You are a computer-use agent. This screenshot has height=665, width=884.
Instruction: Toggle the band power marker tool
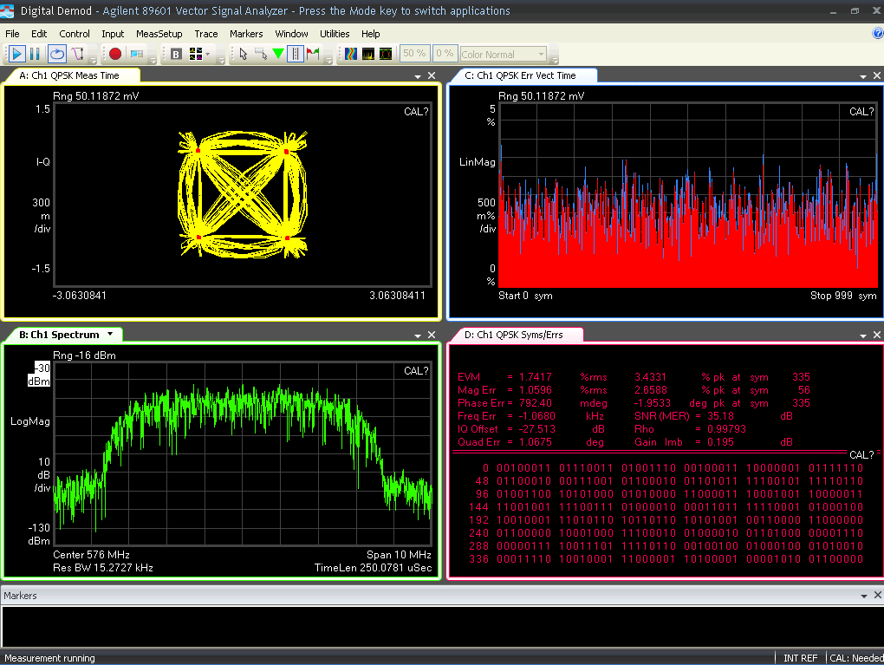point(296,54)
